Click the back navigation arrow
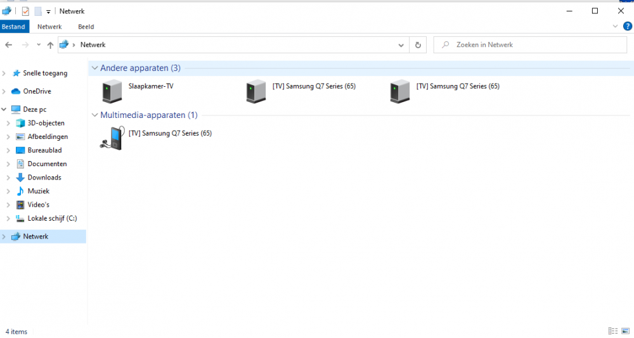The height and width of the screenshot is (338, 634). click(9, 45)
